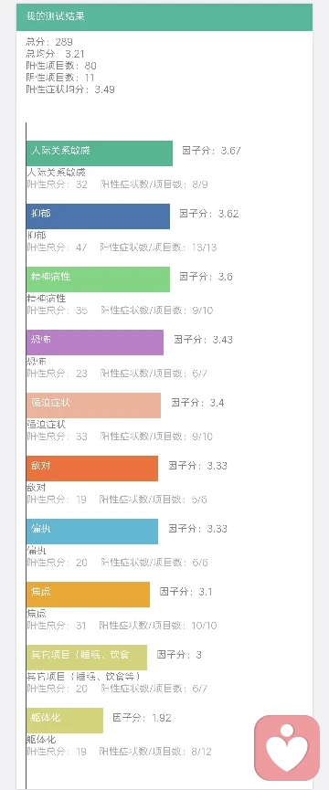The image size is (329, 790).
Task: Click the 我的测试结果 header title
Action: pyautogui.click(x=56, y=16)
